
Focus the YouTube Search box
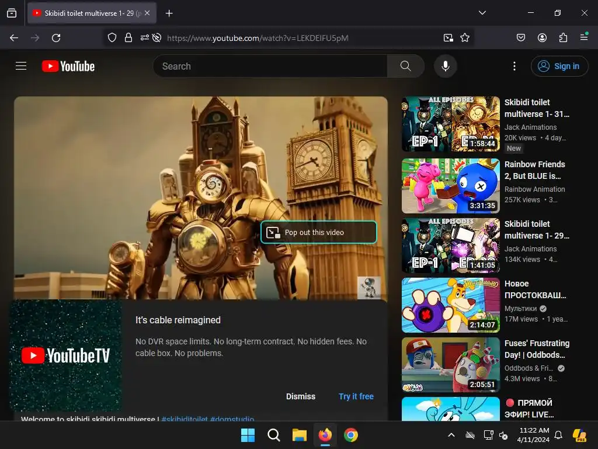[x=270, y=66]
